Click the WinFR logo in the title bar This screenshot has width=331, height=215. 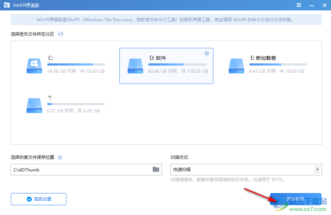[x=6, y=5]
